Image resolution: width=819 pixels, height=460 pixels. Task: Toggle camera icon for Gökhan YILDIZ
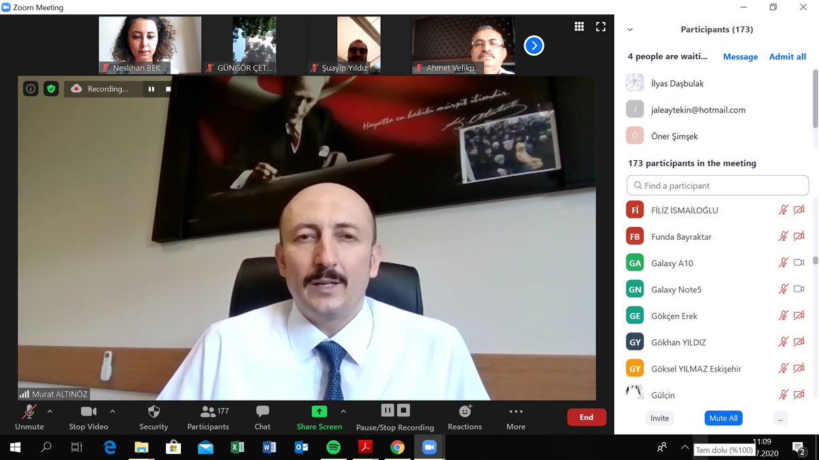[x=799, y=342]
